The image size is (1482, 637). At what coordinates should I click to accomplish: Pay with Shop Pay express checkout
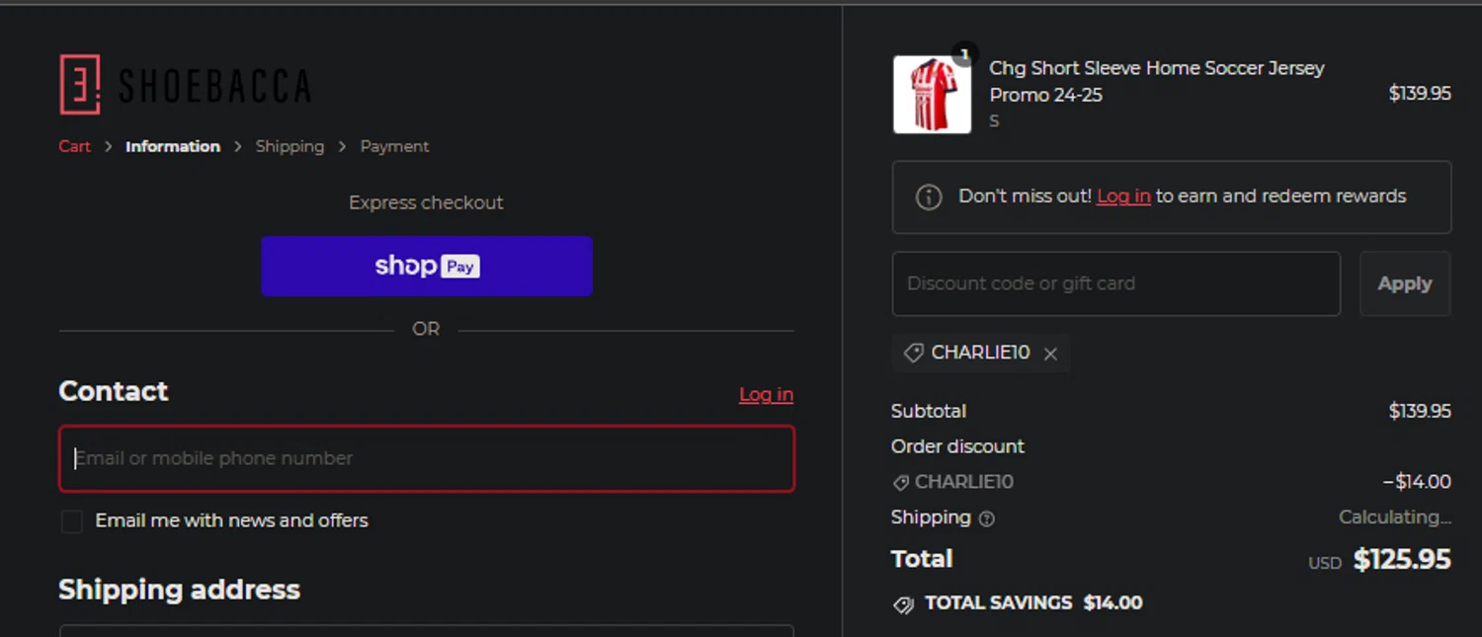[x=427, y=266]
